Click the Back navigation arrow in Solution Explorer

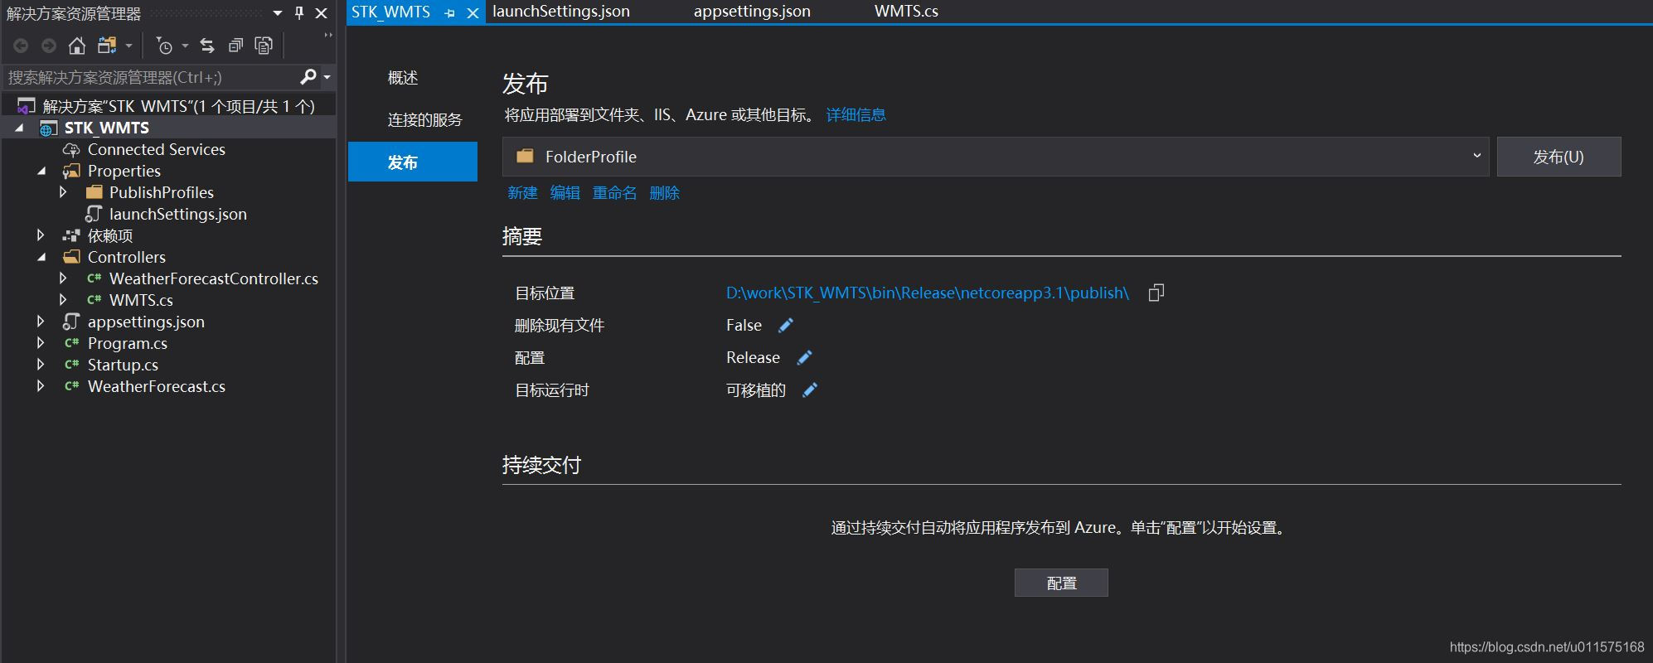21,46
